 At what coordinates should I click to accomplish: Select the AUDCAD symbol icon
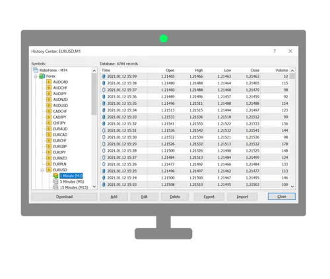(49, 82)
